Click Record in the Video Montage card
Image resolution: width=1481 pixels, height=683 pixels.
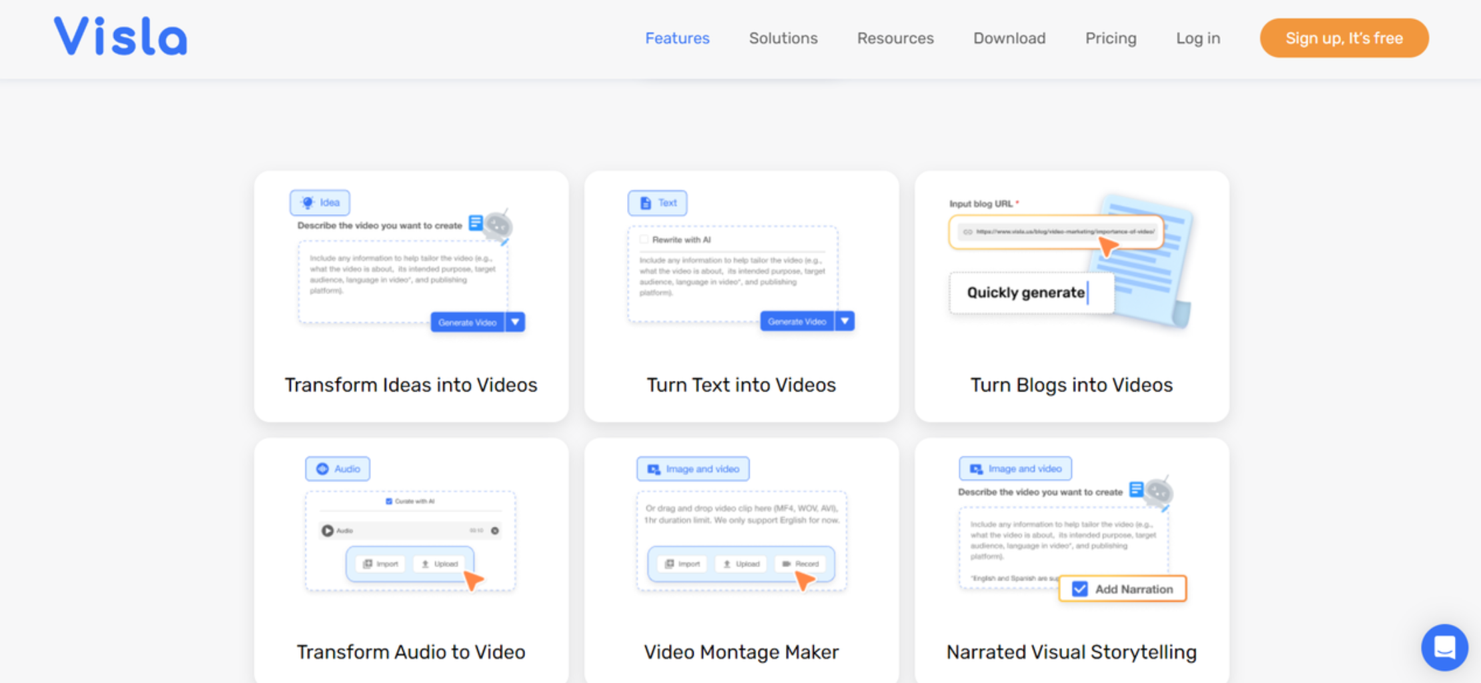click(x=801, y=564)
